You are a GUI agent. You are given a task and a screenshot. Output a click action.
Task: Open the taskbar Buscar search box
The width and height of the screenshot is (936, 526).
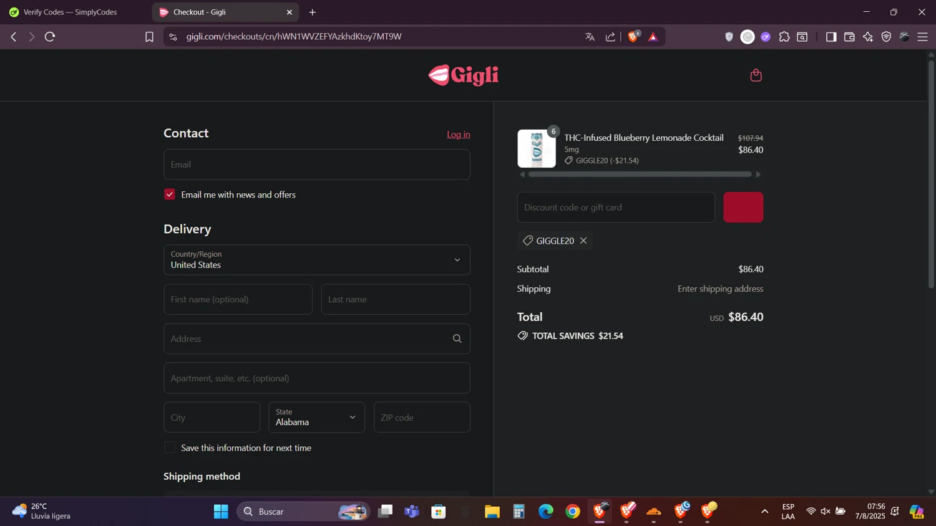303,512
